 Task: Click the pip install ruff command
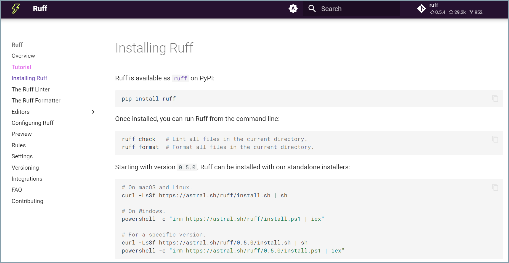click(149, 99)
